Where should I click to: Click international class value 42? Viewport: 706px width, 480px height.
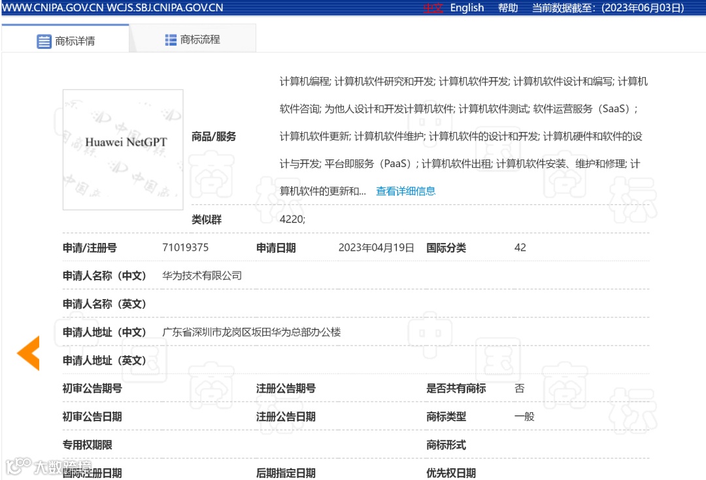click(x=520, y=248)
